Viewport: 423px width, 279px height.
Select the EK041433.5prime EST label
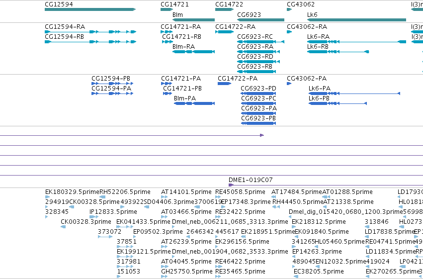point(144,222)
